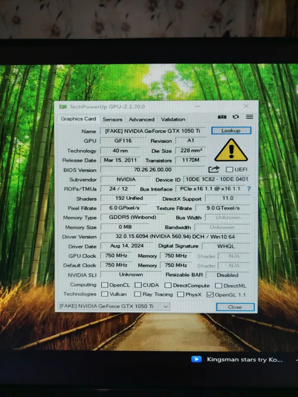This screenshot has height=397, width=298.
Task: Click the Name field with FAKE GTX 1050 Ti
Action: [x=153, y=131]
